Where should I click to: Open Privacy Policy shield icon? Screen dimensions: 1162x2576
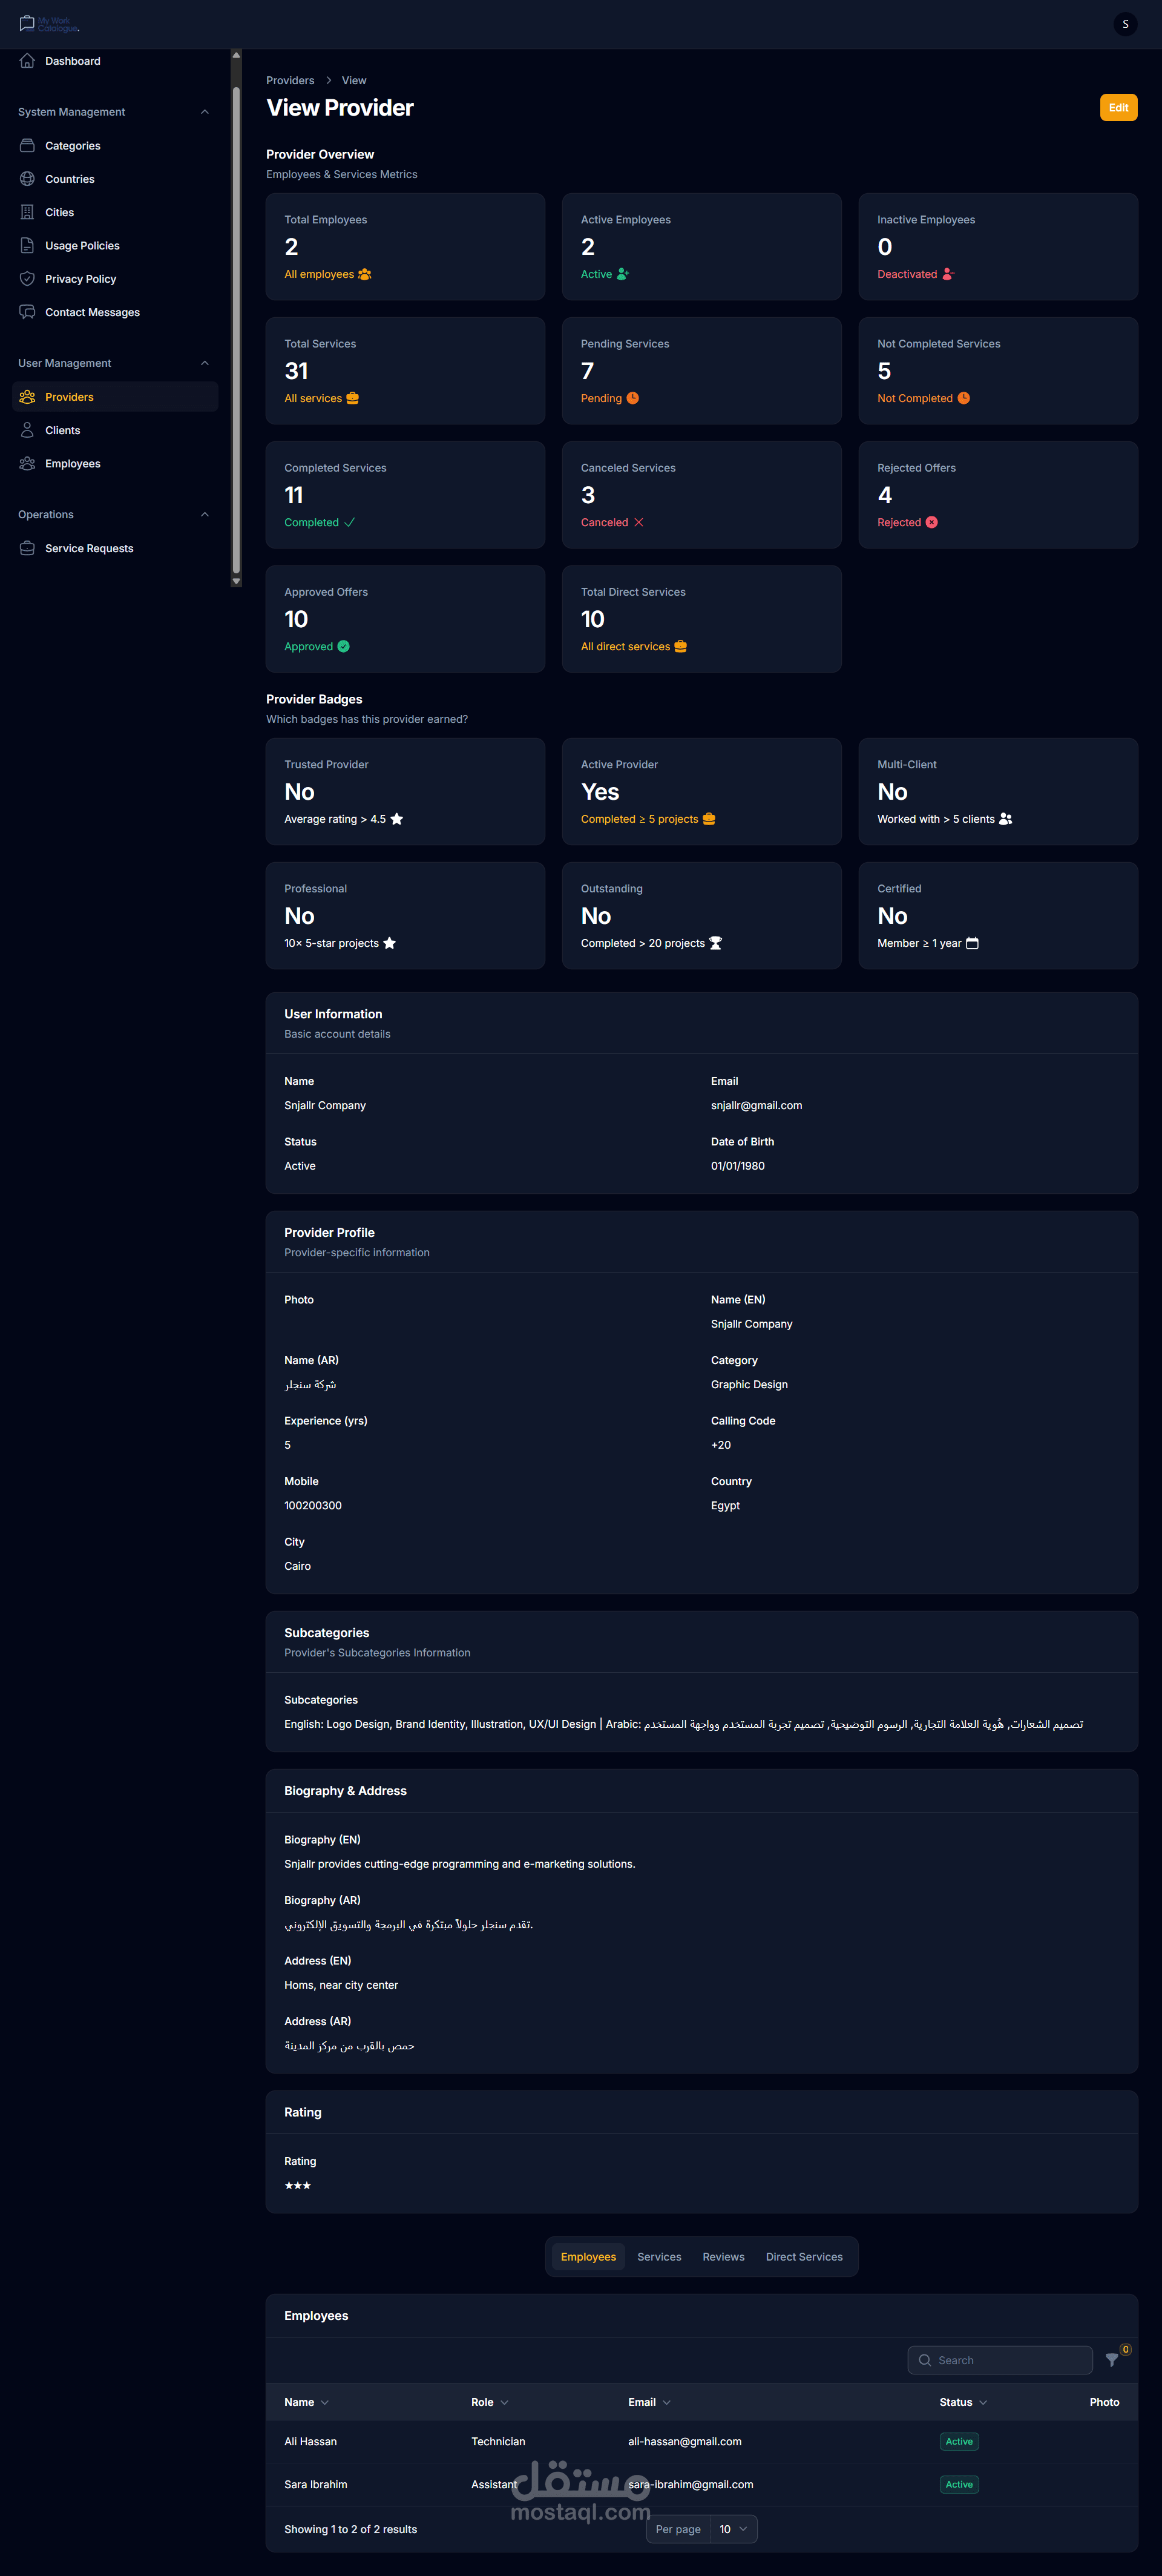pos(27,279)
